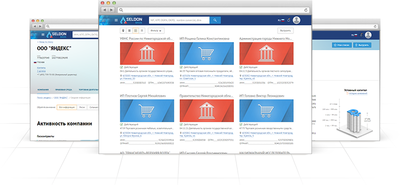Click address link ул. Юлиуса Фучика, 6
The height and width of the screenshot is (185, 411).
(131, 136)
